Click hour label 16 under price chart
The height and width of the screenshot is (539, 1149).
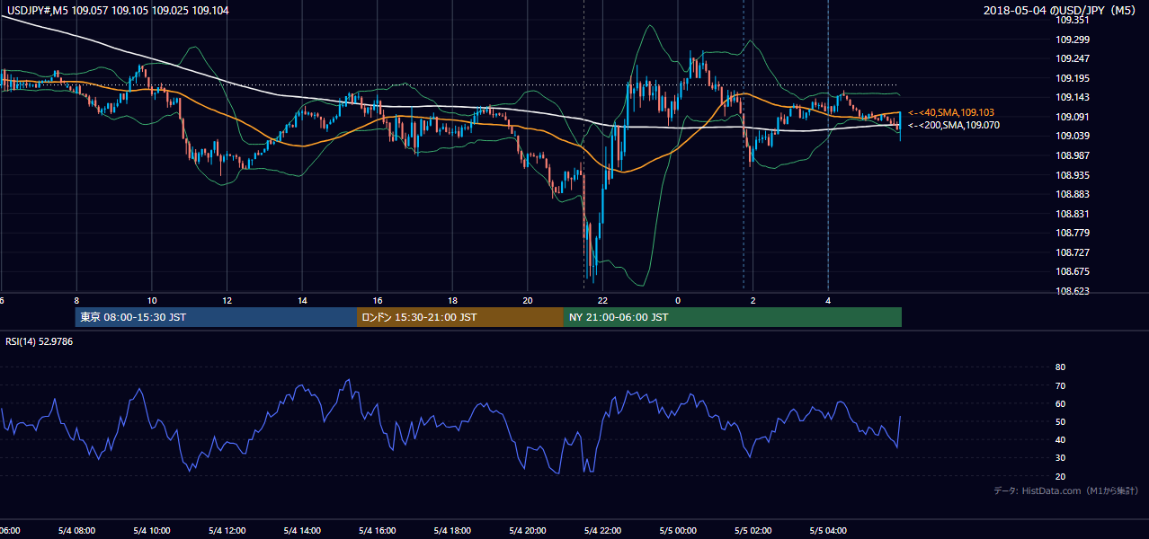point(378,301)
